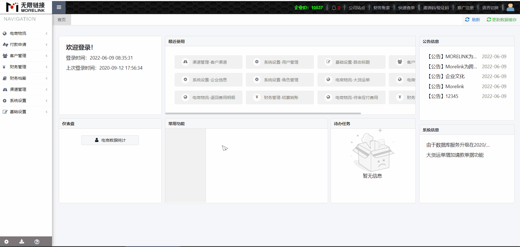Click the 电商数据统计 button
Viewport: 520px width, 247px height.
(x=110, y=140)
